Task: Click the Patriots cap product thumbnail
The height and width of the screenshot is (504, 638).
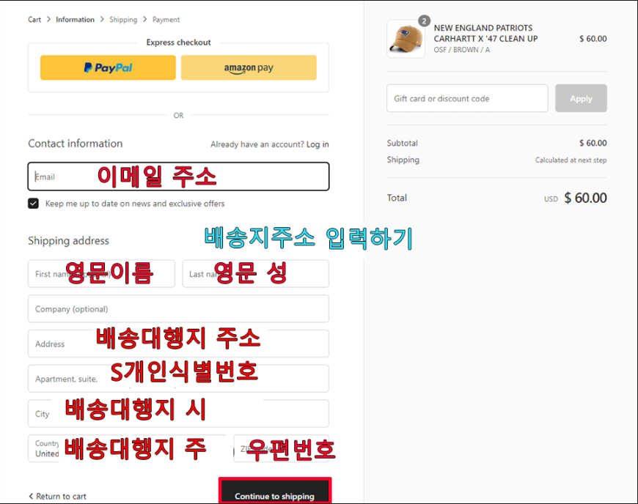Action: pos(406,39)
